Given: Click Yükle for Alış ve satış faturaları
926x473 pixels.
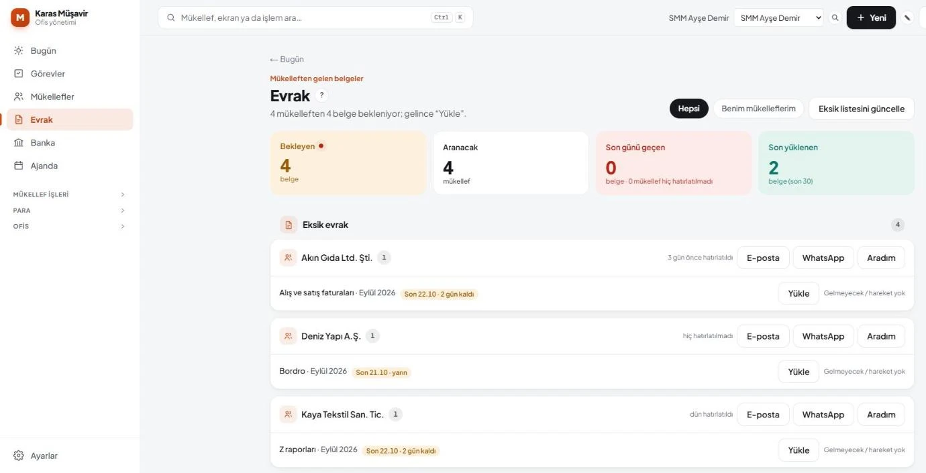Looking at the screenshot, I should tap(799, 293).
